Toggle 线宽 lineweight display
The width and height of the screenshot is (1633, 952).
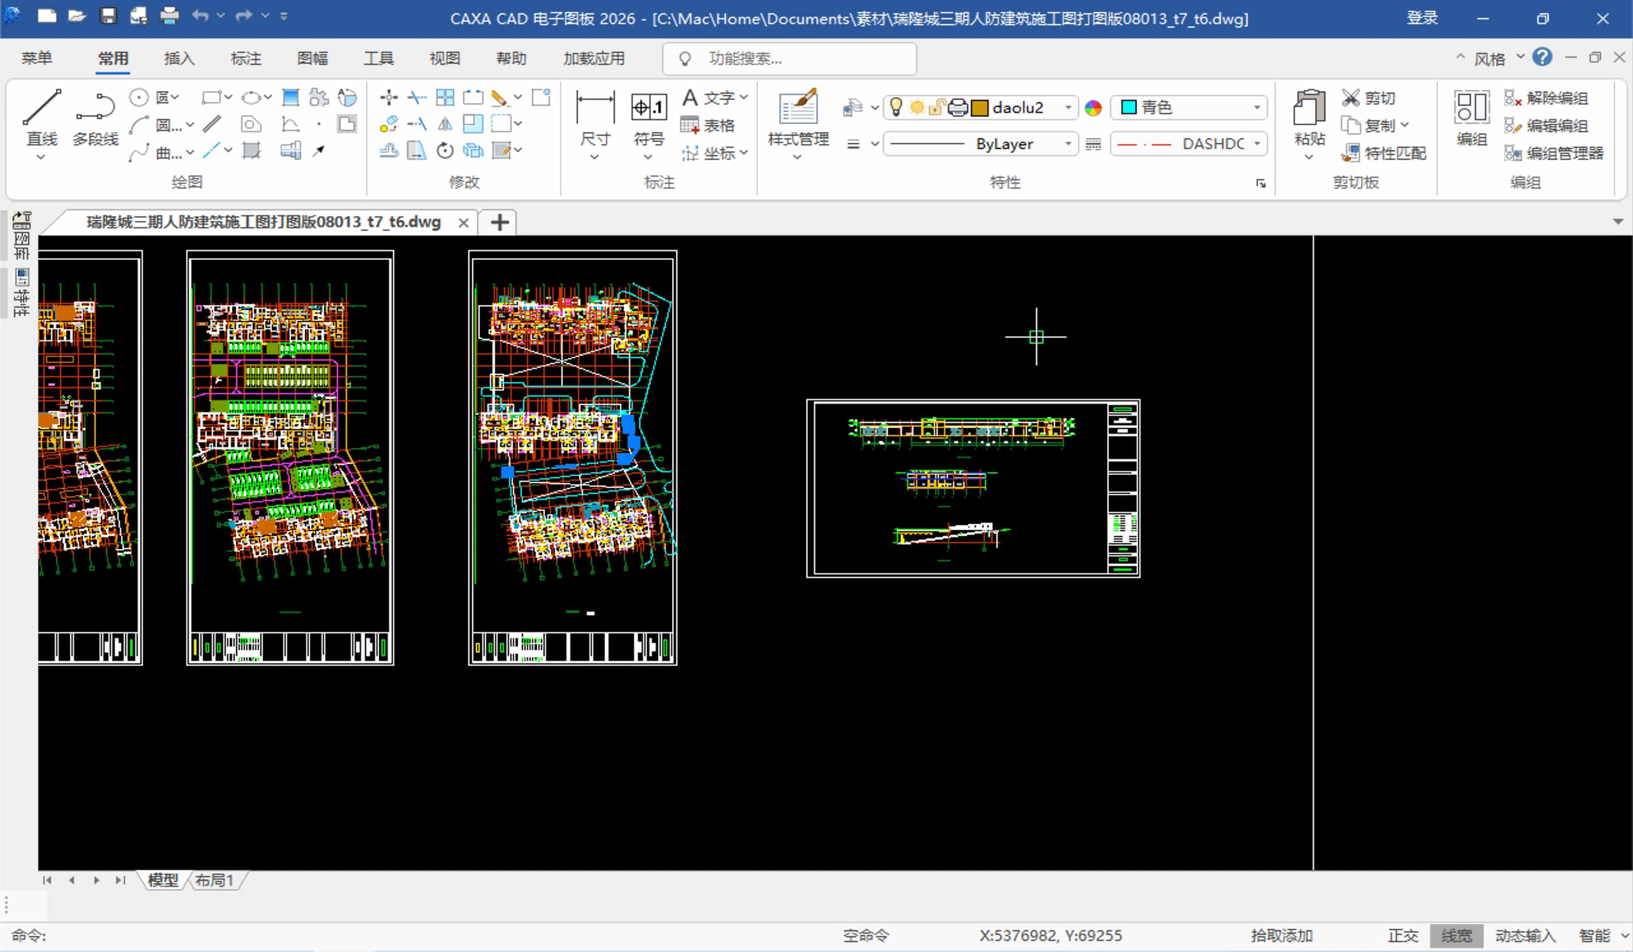click(x=1456, y=935)
